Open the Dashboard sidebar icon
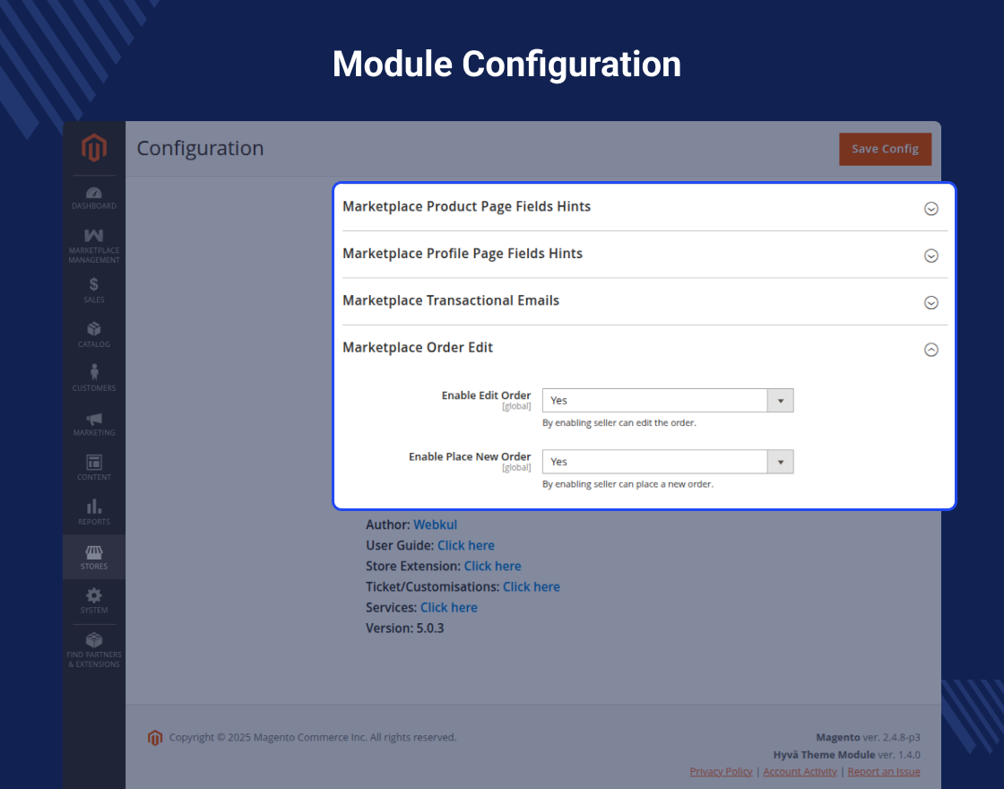This screenshot has height=789, width=1004. (x=94, y=197)
